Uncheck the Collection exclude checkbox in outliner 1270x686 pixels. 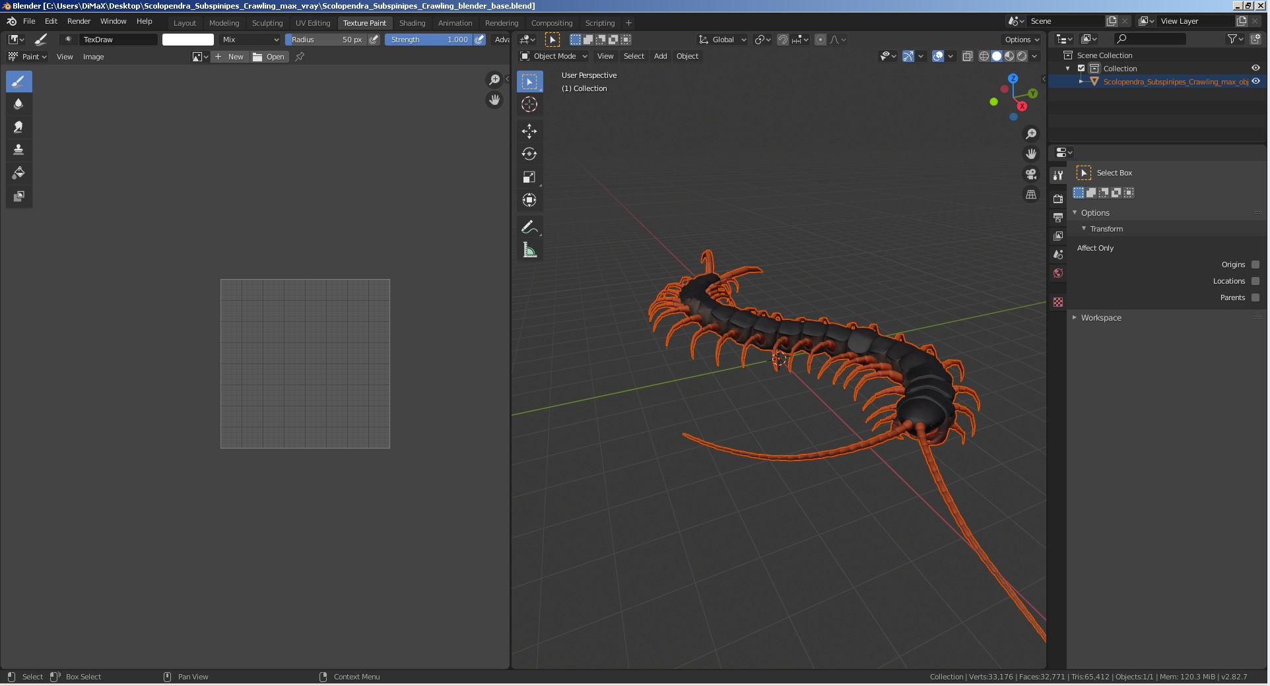point(1081,69)
